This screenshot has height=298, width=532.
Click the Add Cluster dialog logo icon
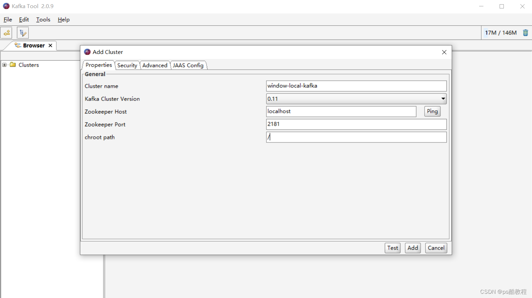[87, 52]
